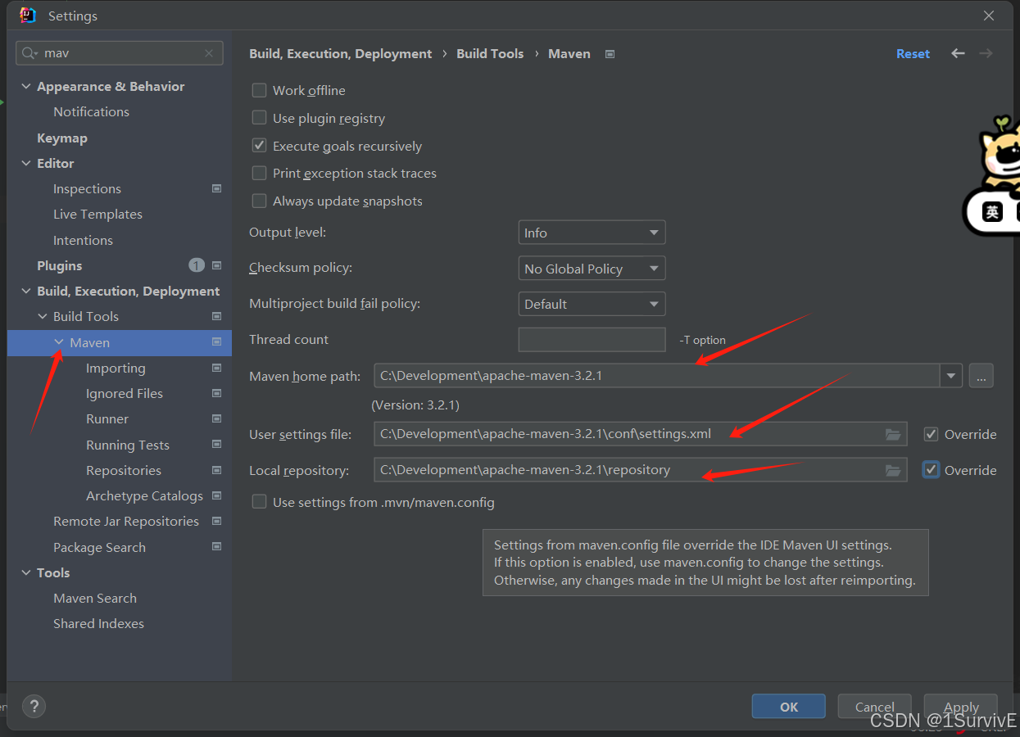Click the project-level marker icon next to Repositories
Viewport: 1020px width, 737px height.
[216, 470]
